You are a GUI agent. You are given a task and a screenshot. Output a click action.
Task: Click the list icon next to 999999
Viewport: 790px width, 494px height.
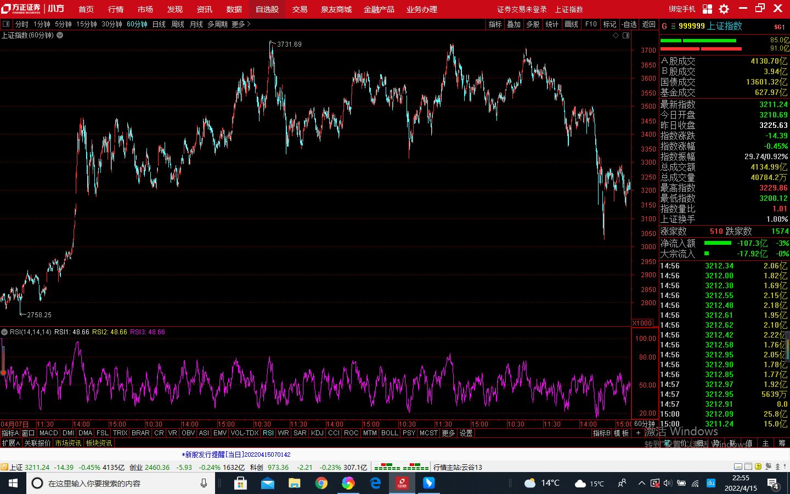click(673, 26)
